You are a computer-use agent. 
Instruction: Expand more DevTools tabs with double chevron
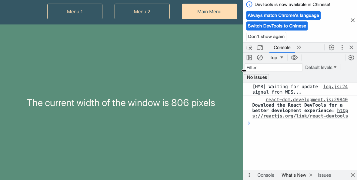(x=299, y=47)
